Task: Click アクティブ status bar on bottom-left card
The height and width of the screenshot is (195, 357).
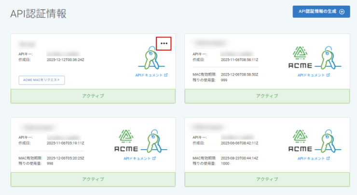Action: (x=93, y=179)
